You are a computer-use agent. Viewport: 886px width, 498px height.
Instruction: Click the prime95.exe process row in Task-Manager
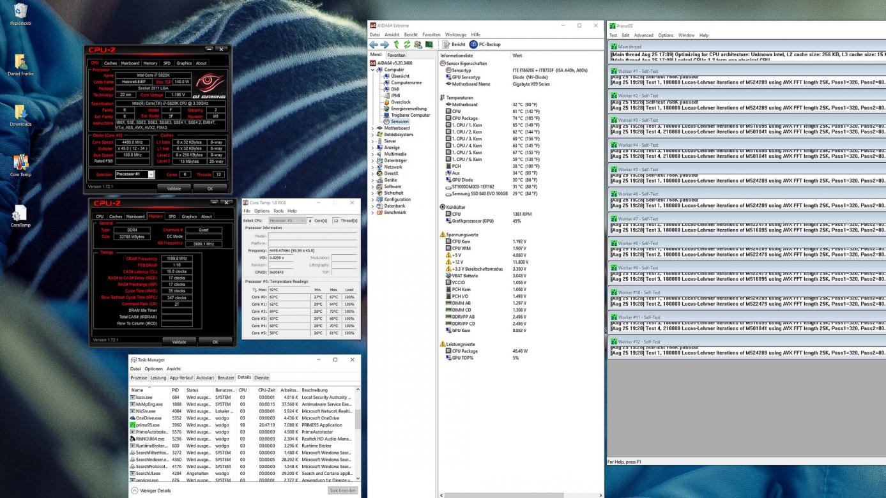(241, 425)
